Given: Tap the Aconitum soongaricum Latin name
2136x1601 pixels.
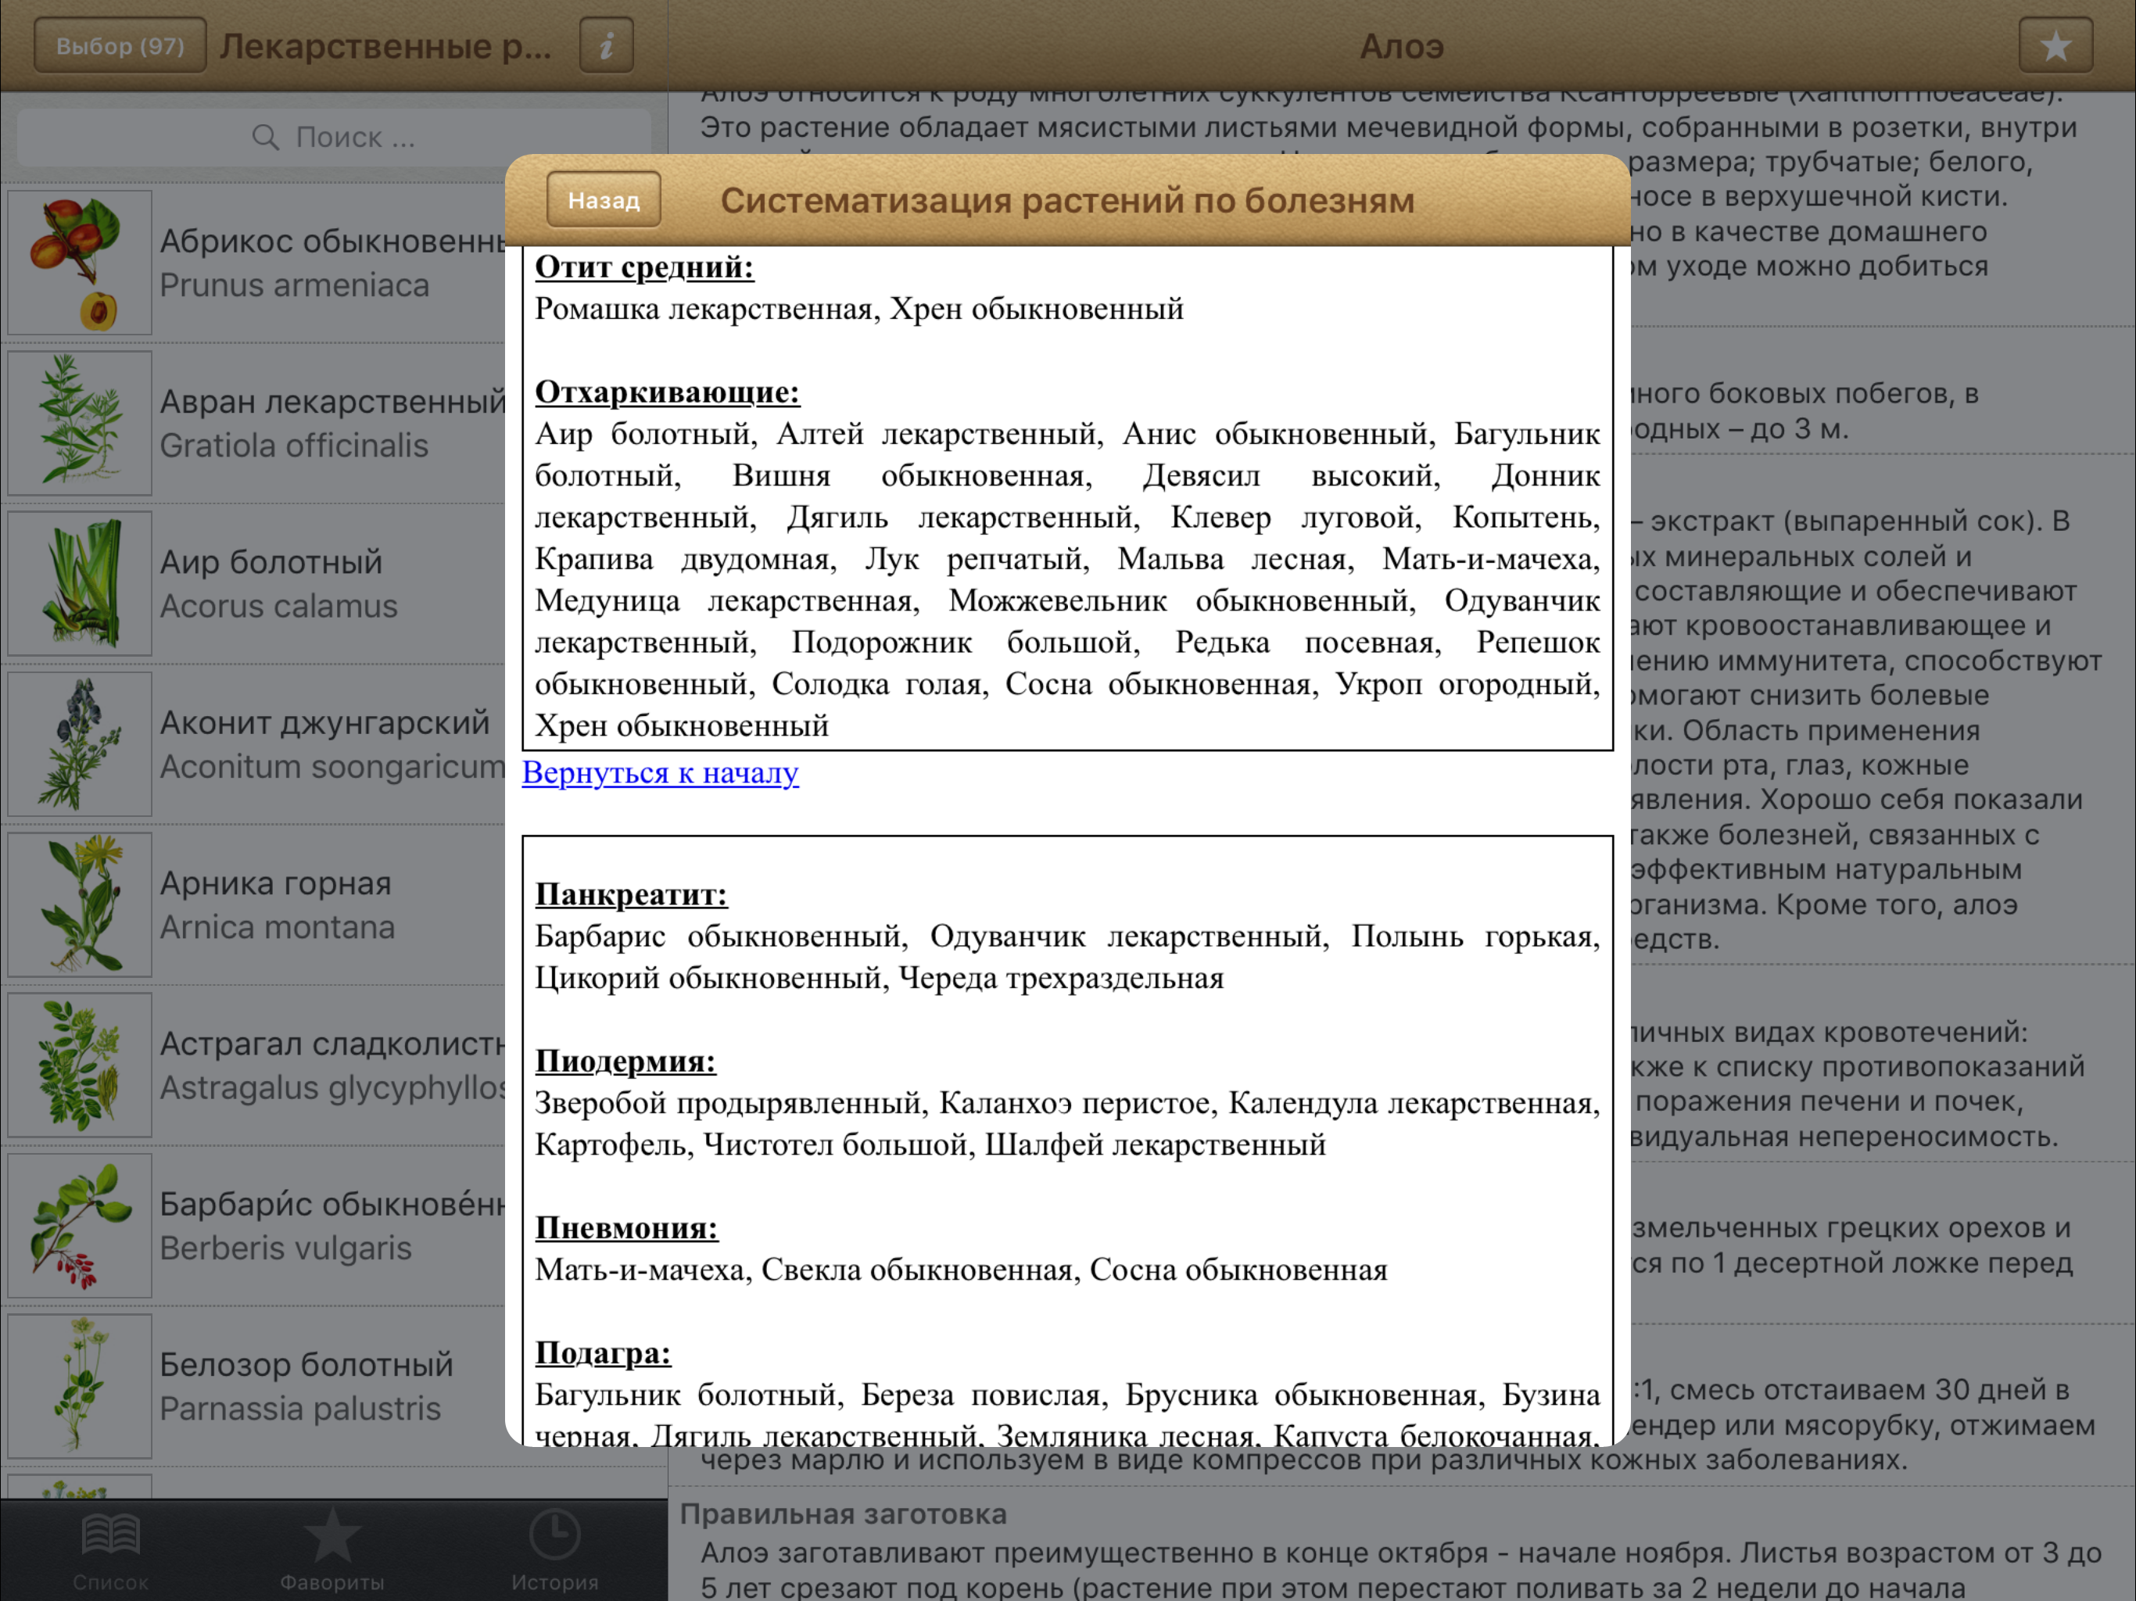Looking at the screenshot, I should click(332, 767).
